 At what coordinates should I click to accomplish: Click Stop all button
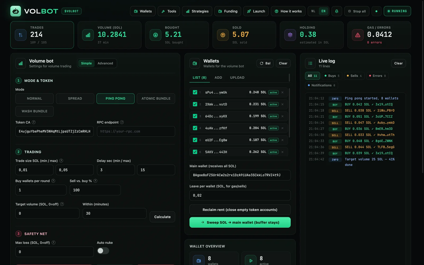click(x=357, y=11)
